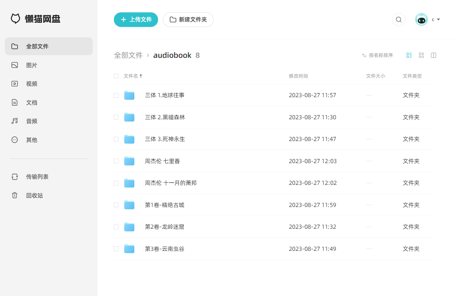The height and width of the screenshot is (296, 456).
Task: Tick the select-all checkbox beside 文件名
Action: point(116,76)
